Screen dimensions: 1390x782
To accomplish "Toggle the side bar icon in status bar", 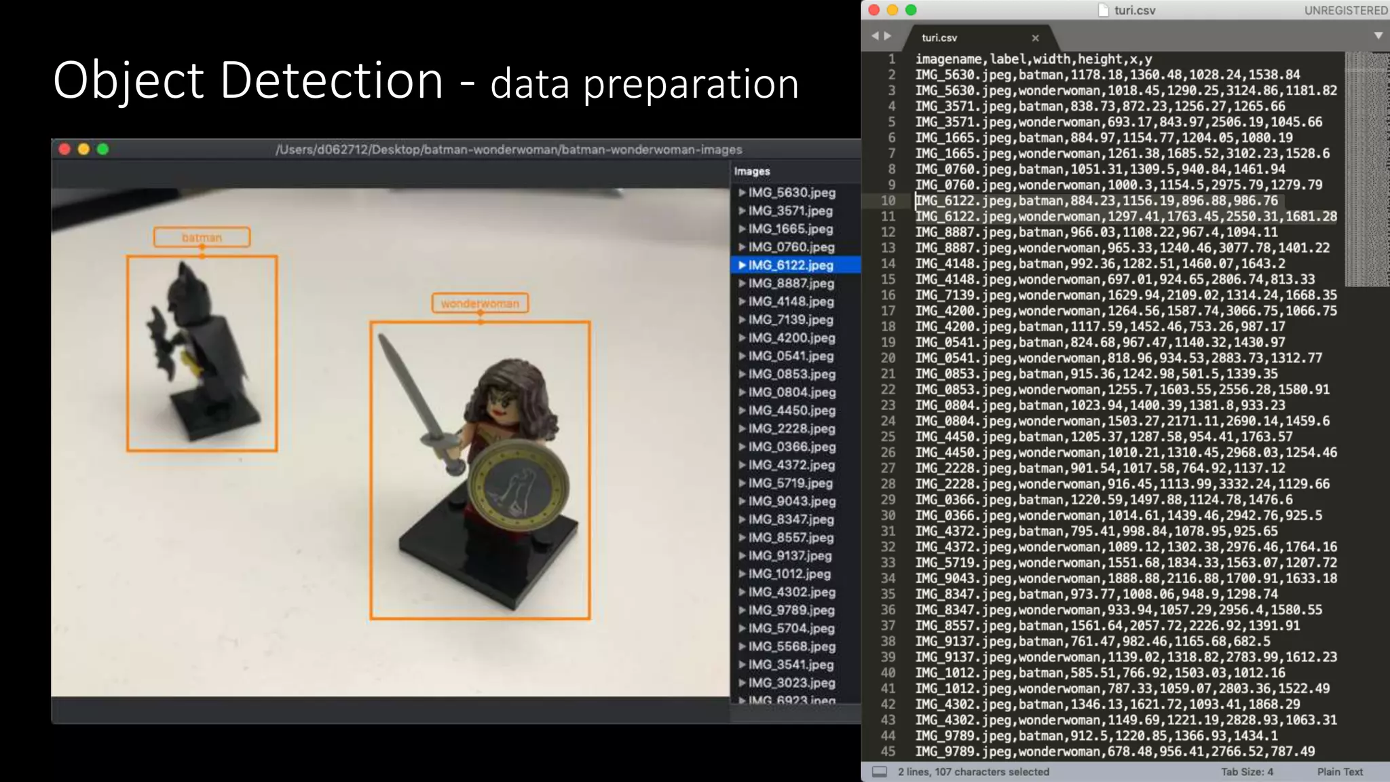I will click(x=880, y=772).
